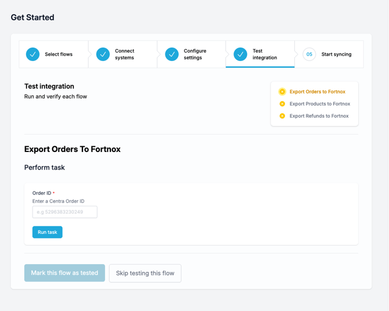Select the Test integration step label
This screenshot has width=389, height=311.
tap(264, 55)
